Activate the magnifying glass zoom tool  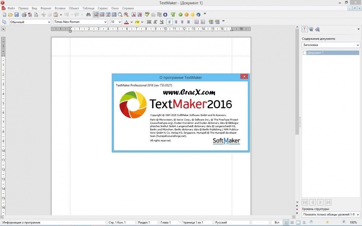pyautogui.click(x=120, y=14)
